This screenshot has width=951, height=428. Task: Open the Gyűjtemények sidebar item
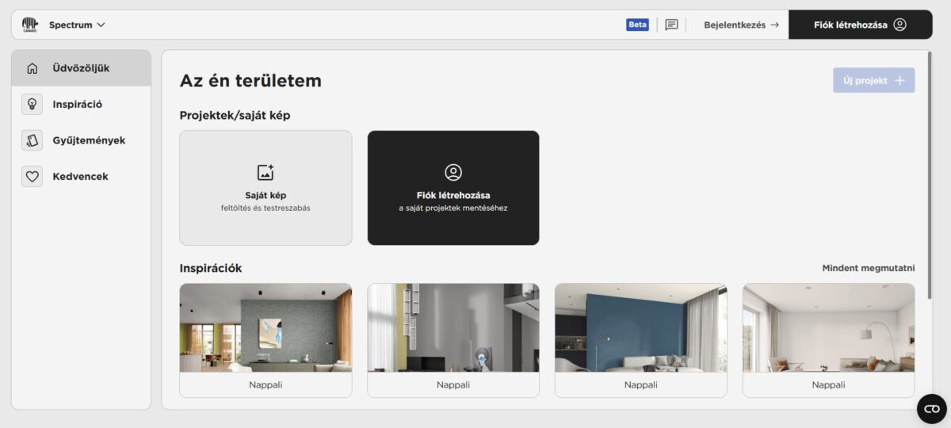(88, 140)
